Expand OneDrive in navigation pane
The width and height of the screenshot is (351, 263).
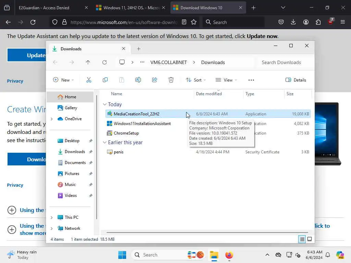(x=52, y=119)
